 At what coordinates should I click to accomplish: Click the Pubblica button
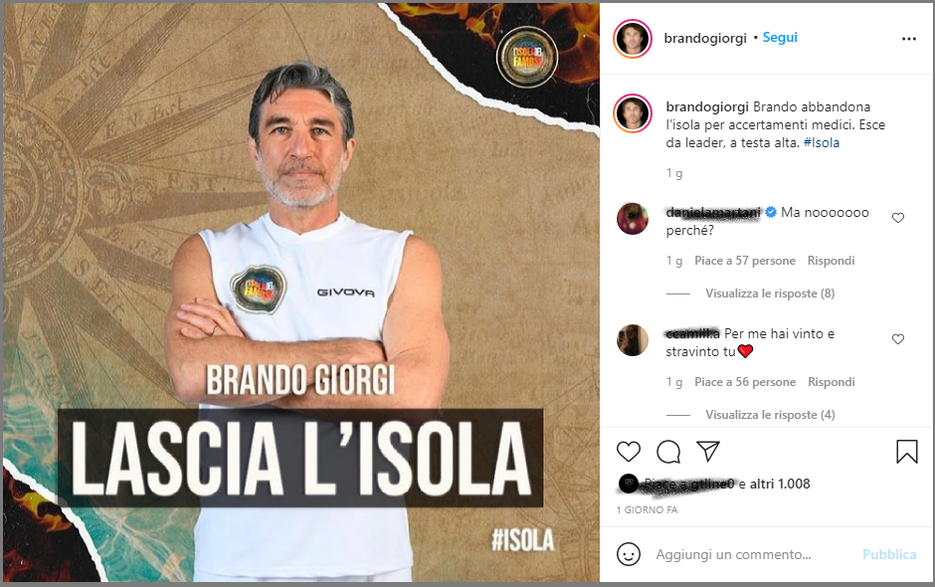(889, 554)
